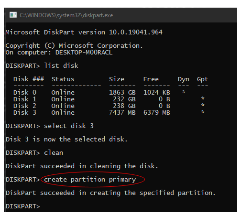Click the Gpt column header
This screenshot has height=216, width=241.
point(202,79)
